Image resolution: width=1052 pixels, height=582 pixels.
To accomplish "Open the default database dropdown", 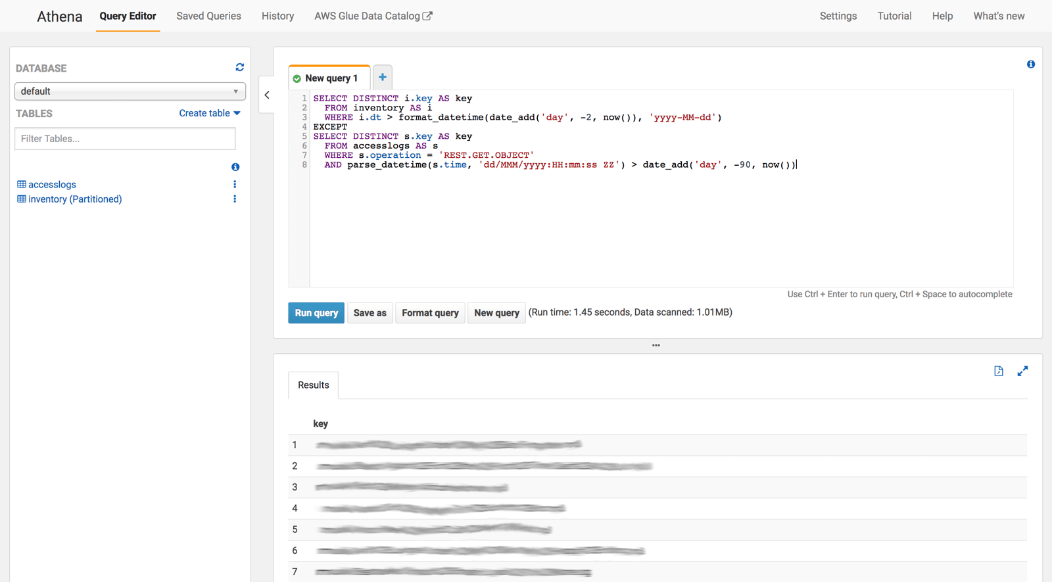I will [x=130, y=91].
